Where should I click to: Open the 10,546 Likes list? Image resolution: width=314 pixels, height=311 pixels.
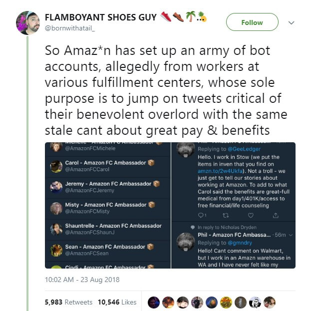117,302
